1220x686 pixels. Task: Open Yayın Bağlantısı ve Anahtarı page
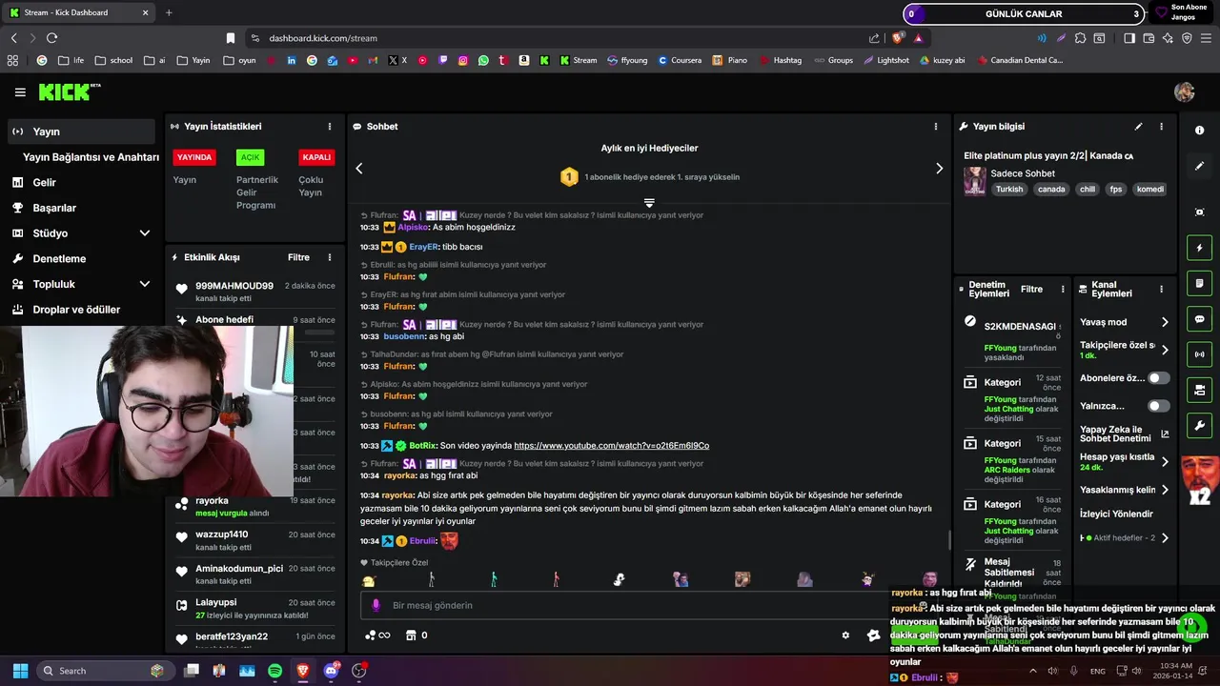(91, 157)
